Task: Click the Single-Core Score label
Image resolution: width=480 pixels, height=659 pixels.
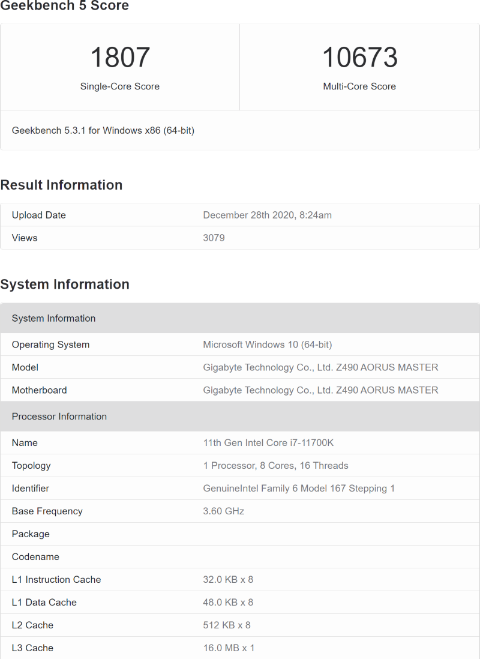Action: point(120,86)
